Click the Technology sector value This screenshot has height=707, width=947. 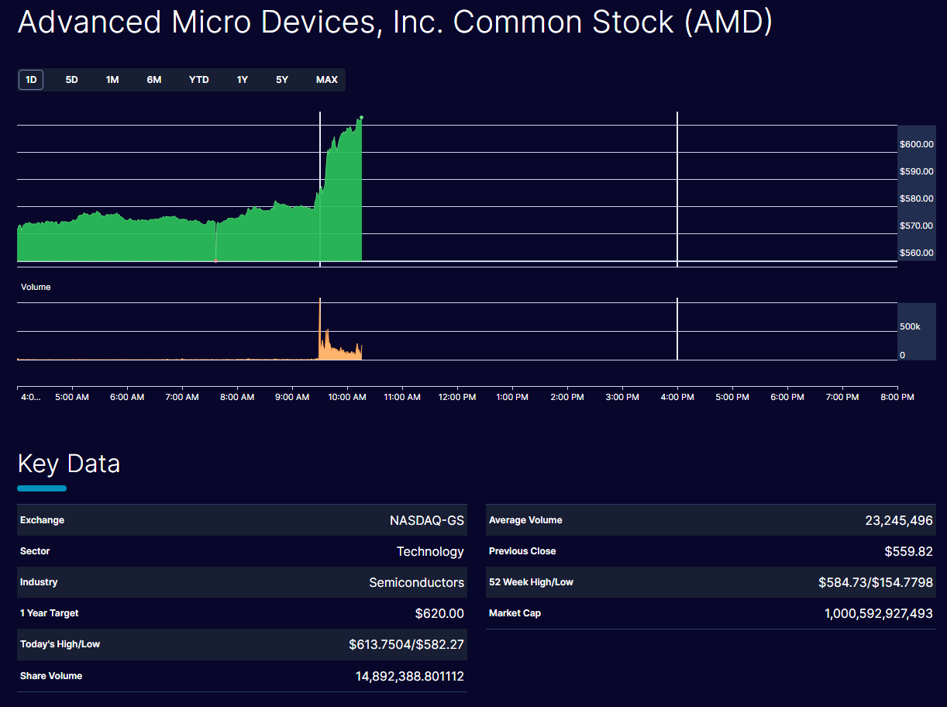[x=430, y=552]
